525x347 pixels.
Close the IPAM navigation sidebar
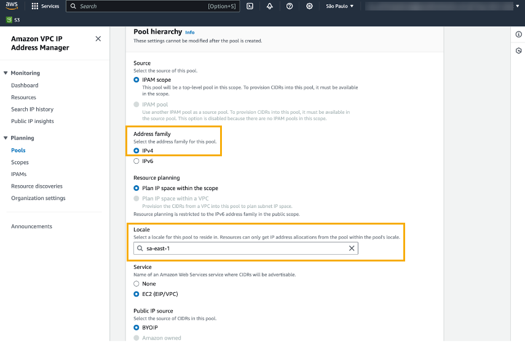coord(98,39)
